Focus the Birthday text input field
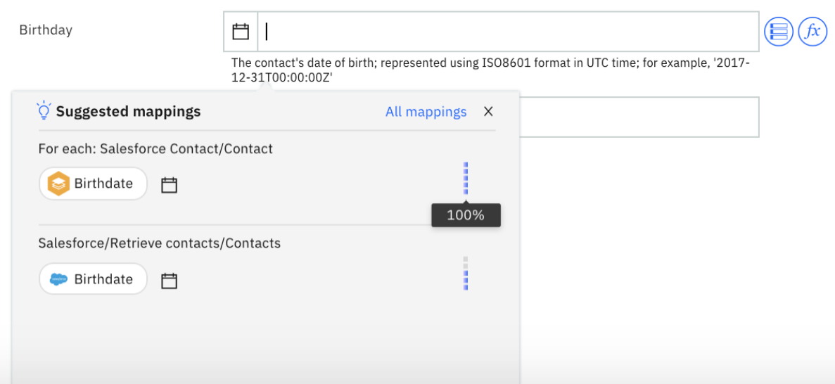The width and height of the screenshot is (835, 384). [x=508, y=32]
